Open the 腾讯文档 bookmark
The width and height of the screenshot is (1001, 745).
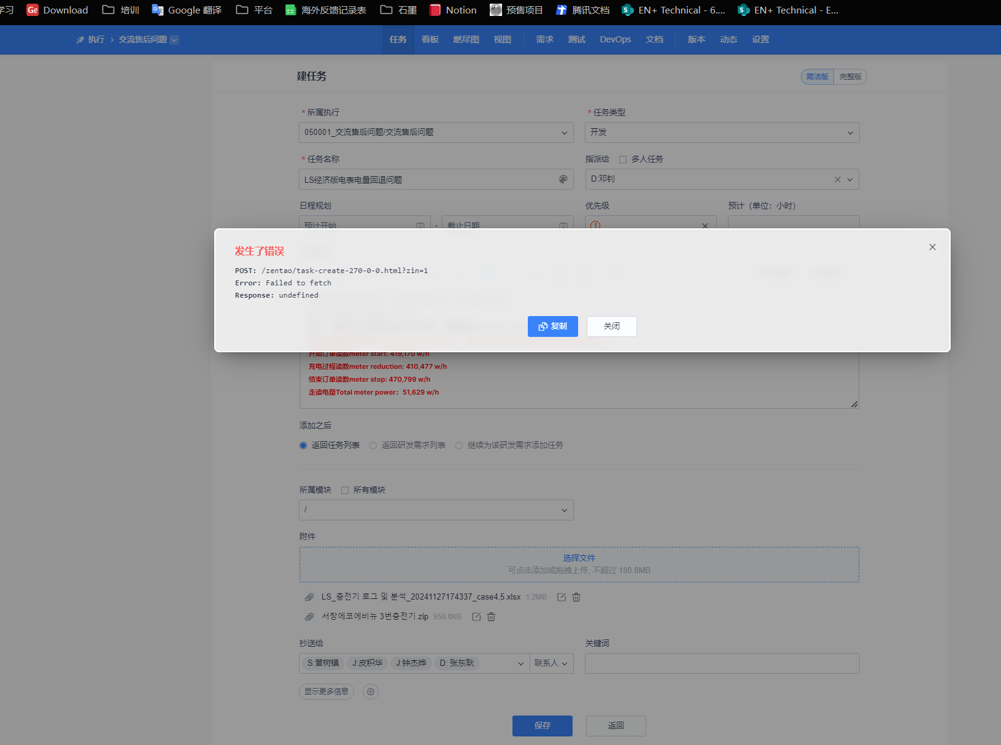coord(582,10)
